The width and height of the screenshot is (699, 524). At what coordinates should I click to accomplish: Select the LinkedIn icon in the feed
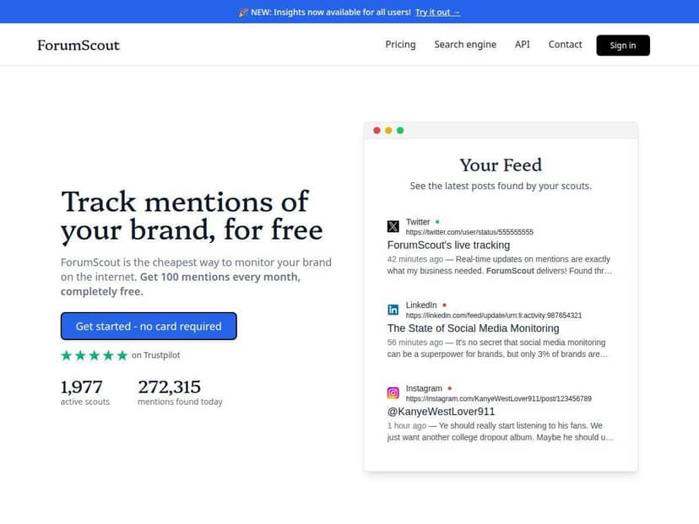393,309
